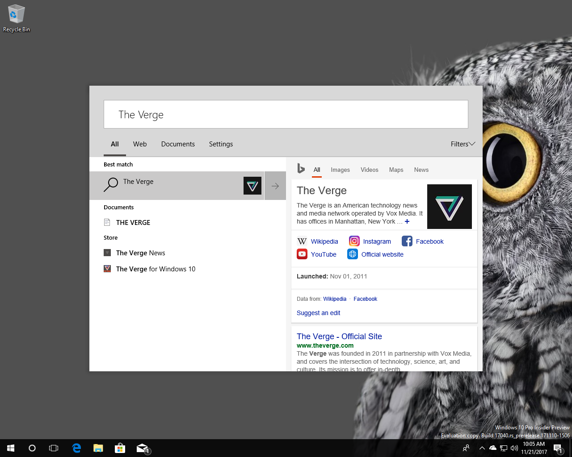Image resolution: width=572 pixels, height=457 pixels.
Task: Click the Wikipedia W icon
Action: tap(302, 241)
